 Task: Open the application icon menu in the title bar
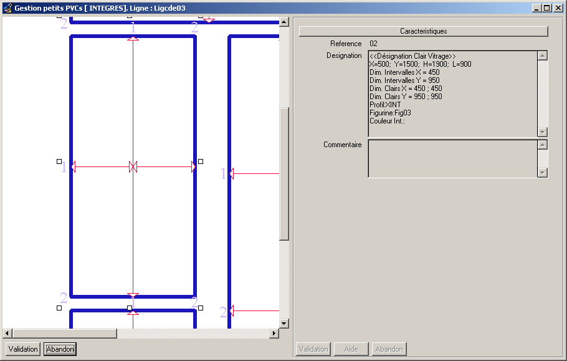pyautogui.click(x=7, y=8)
